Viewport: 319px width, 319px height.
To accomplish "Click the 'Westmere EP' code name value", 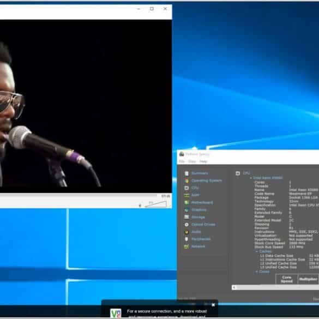I will [x=300, y=194].
